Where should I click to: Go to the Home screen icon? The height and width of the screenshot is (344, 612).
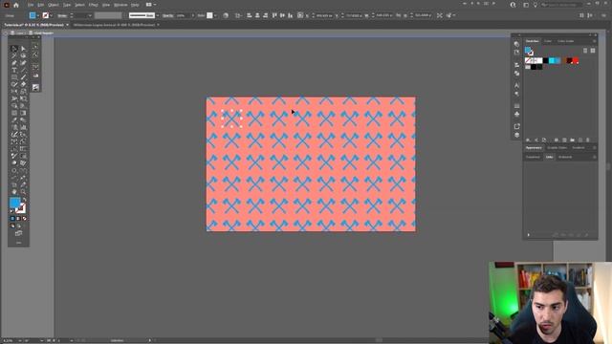click(16, 5)
